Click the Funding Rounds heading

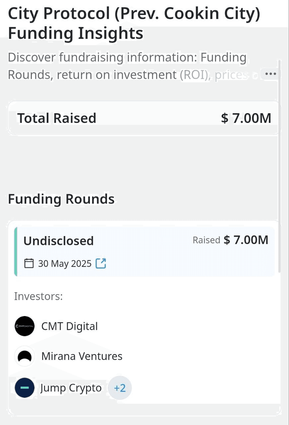coord(61,199)
